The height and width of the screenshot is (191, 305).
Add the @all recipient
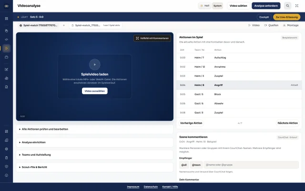click(184, 165)
